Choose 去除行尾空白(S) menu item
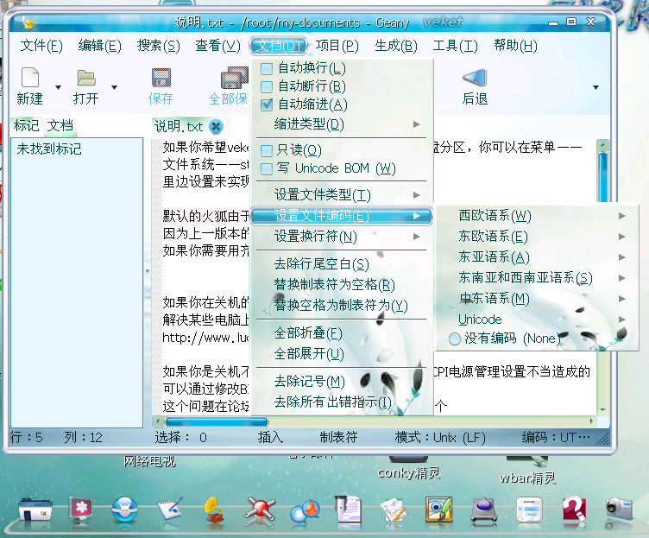Screen dimensions: 649x538 pyautogui.click(x=343, y=264)
